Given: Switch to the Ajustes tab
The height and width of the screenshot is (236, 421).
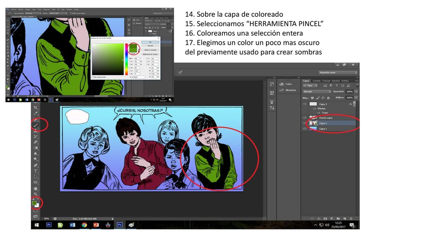Looking at the screenshot, I should [336, 81].
